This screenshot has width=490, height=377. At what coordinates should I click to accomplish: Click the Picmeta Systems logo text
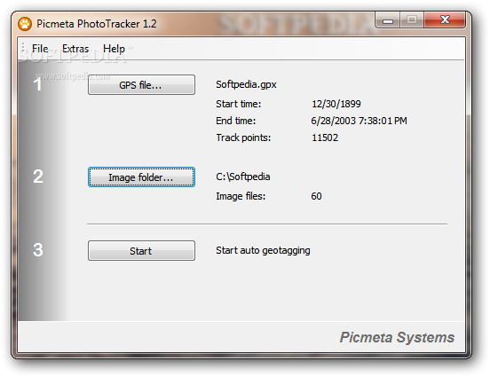coord(397,337)
